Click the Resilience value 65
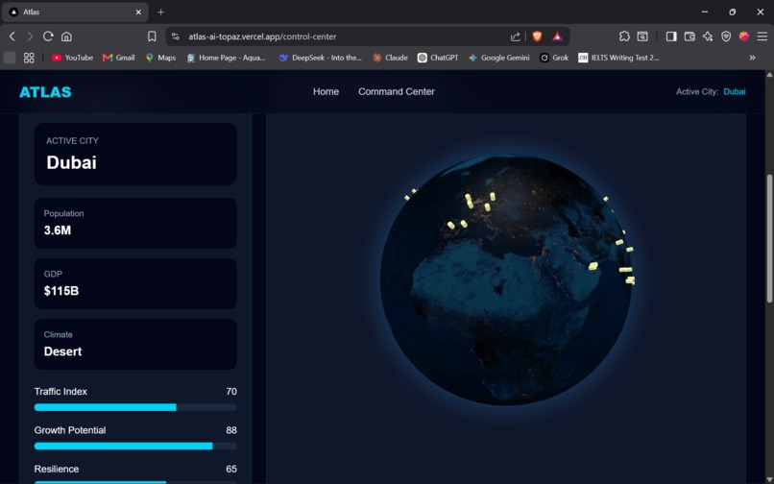The image size is (774, 484). 231,469
